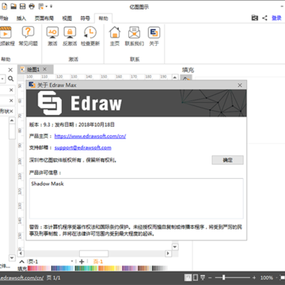Close the left library panel with X
The width and height of the screenshot is (285, 285).
[x=10, y=70]
